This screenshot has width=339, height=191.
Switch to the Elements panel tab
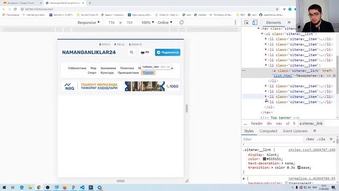[273, 22]
